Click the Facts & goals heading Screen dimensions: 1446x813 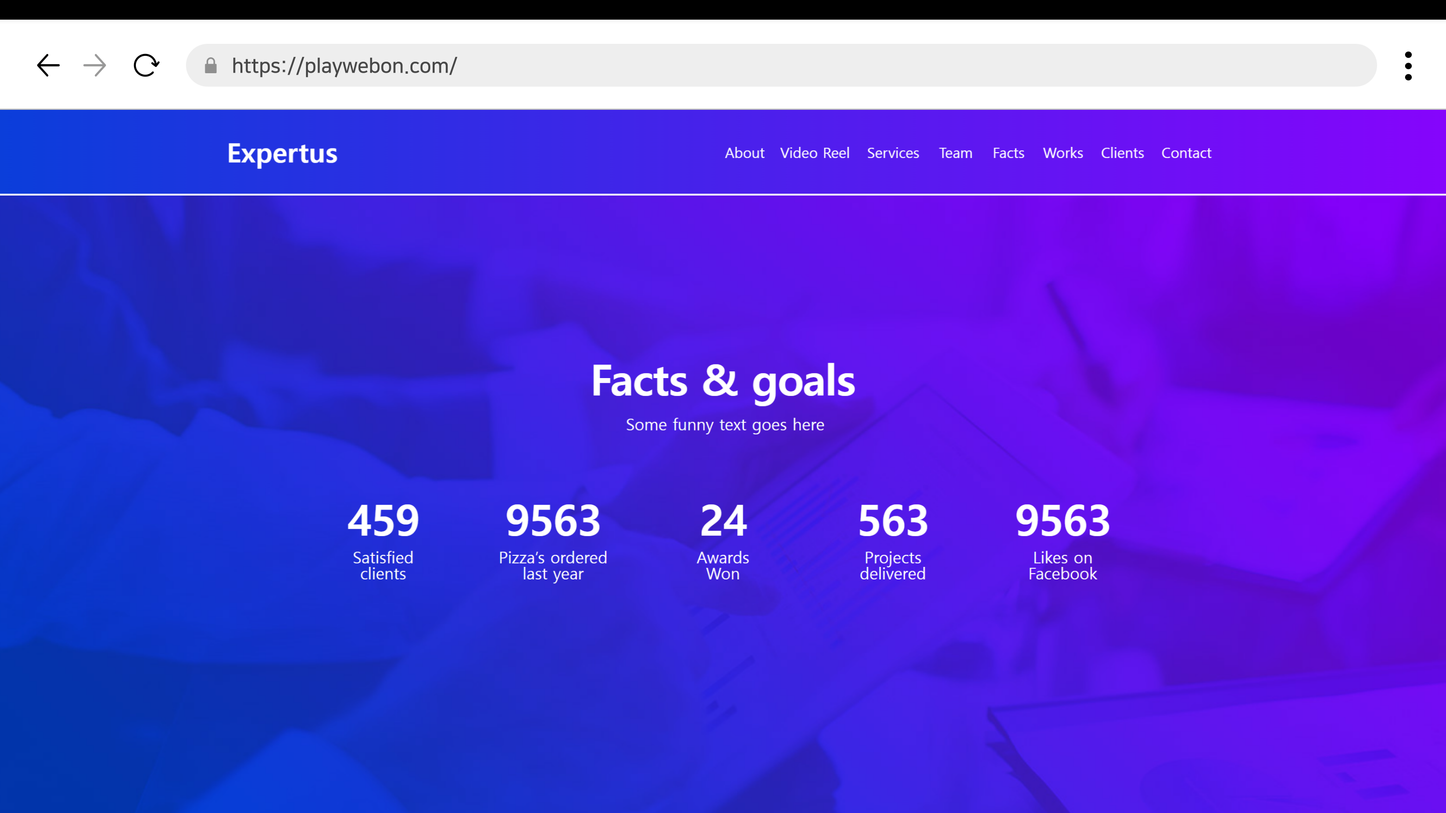(723, 381)
